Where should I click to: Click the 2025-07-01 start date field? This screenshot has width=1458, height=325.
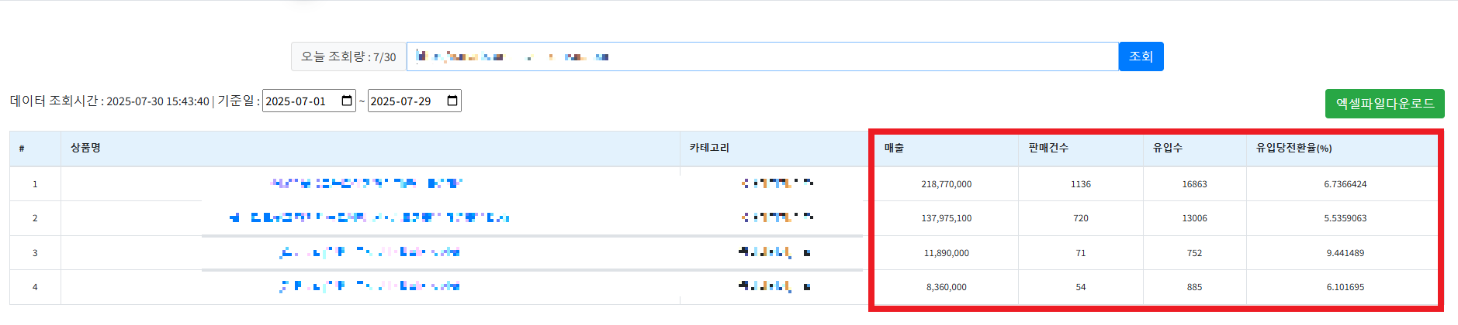[299, 101]
